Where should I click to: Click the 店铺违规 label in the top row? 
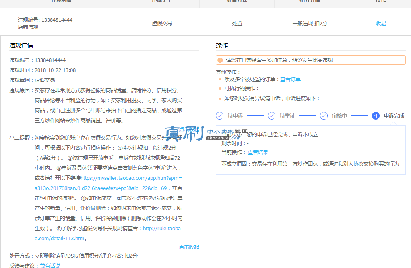point(28,27)
